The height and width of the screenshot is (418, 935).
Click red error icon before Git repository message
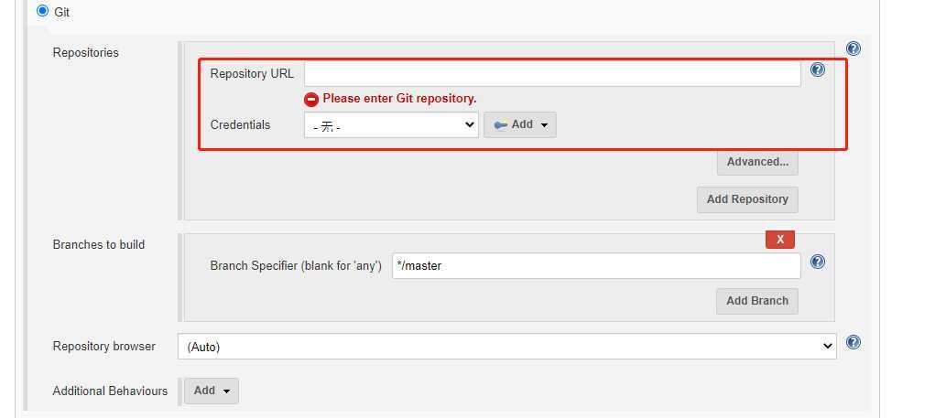(x=311, y=100)
